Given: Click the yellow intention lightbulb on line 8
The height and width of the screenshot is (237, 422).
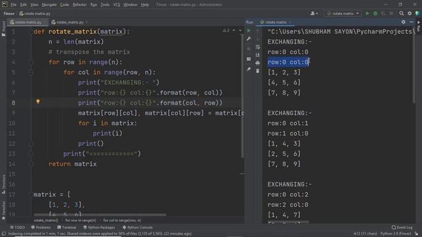Looking at the screenshot, I should coord(38,101).
